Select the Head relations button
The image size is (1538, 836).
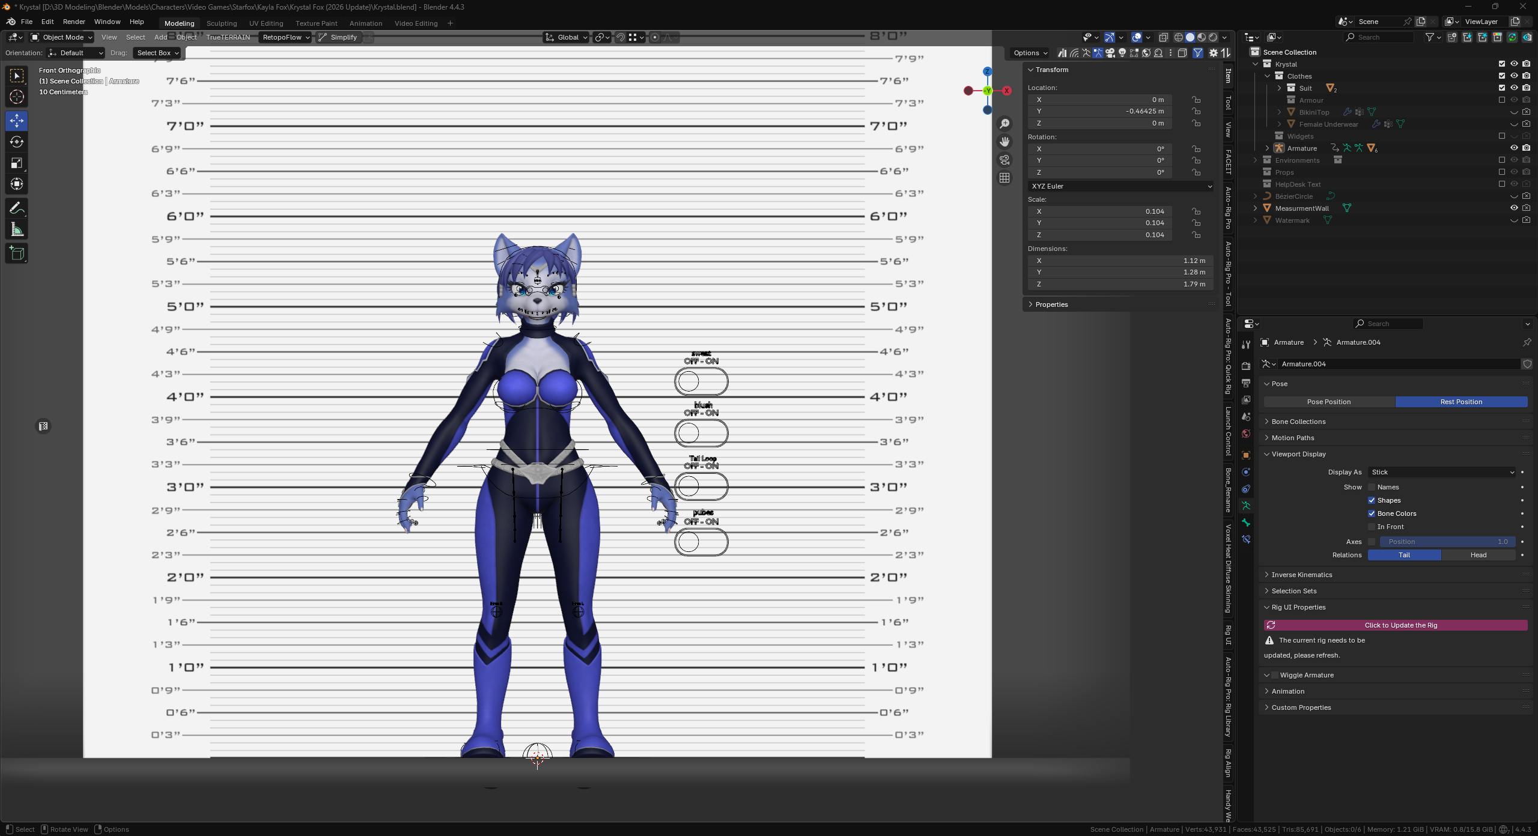[1478, 555]
